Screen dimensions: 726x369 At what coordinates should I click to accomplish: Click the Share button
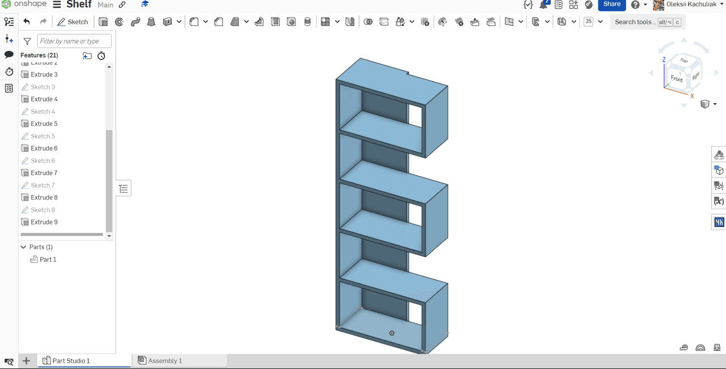pos(611,5)
